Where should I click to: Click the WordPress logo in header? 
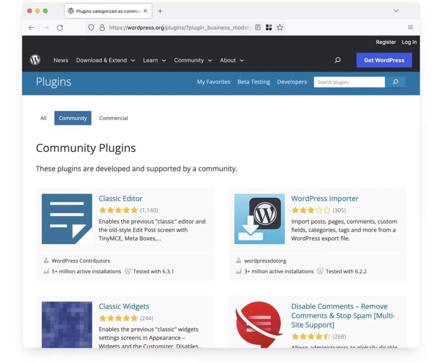tap(35, 60)
